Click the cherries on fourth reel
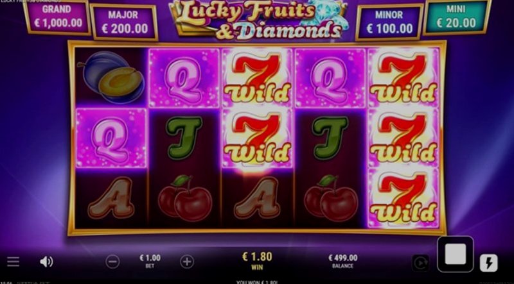Image resolution: width=514 pixels, height=284 pixels. (331, 198)
